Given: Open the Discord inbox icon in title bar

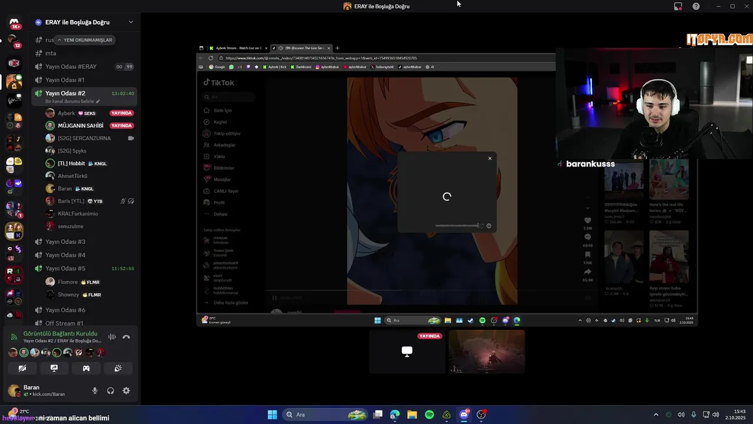Looking at the screenshot, I should click(678, 6).
